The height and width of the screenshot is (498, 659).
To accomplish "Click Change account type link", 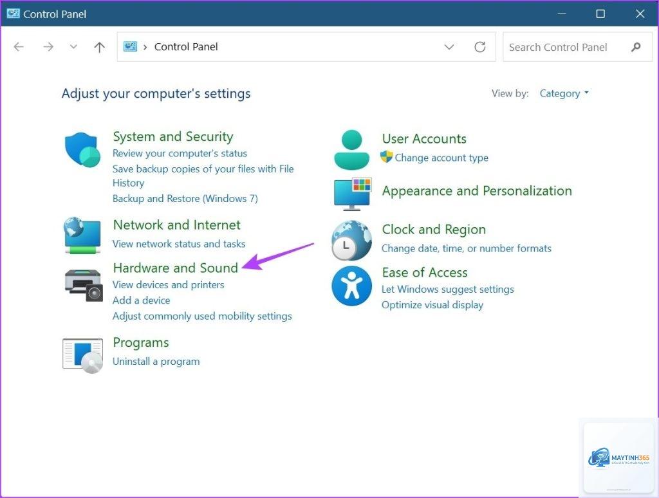I will pos(441,158).
